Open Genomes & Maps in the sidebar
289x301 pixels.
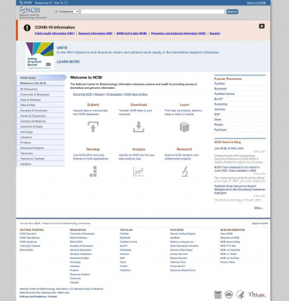[x=40, y=126]
